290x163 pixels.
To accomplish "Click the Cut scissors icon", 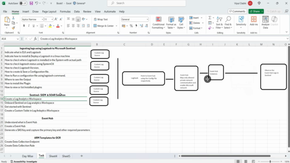I will pyautogui.click(x=13, y=18).
